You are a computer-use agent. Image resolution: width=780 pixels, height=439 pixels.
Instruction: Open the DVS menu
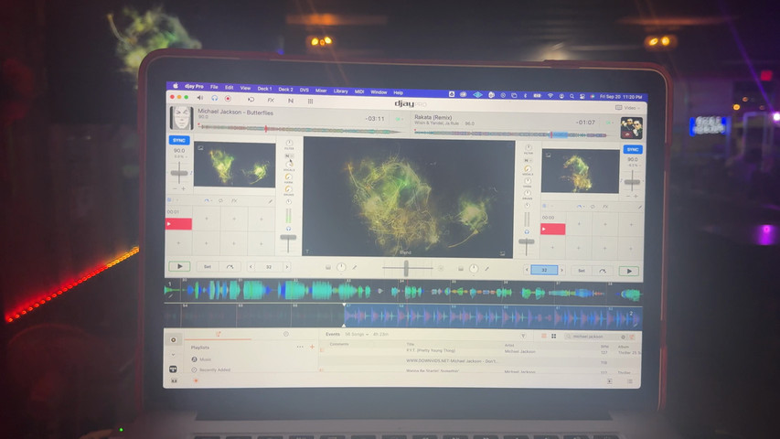pyautogui.click(x=305, y=91)
